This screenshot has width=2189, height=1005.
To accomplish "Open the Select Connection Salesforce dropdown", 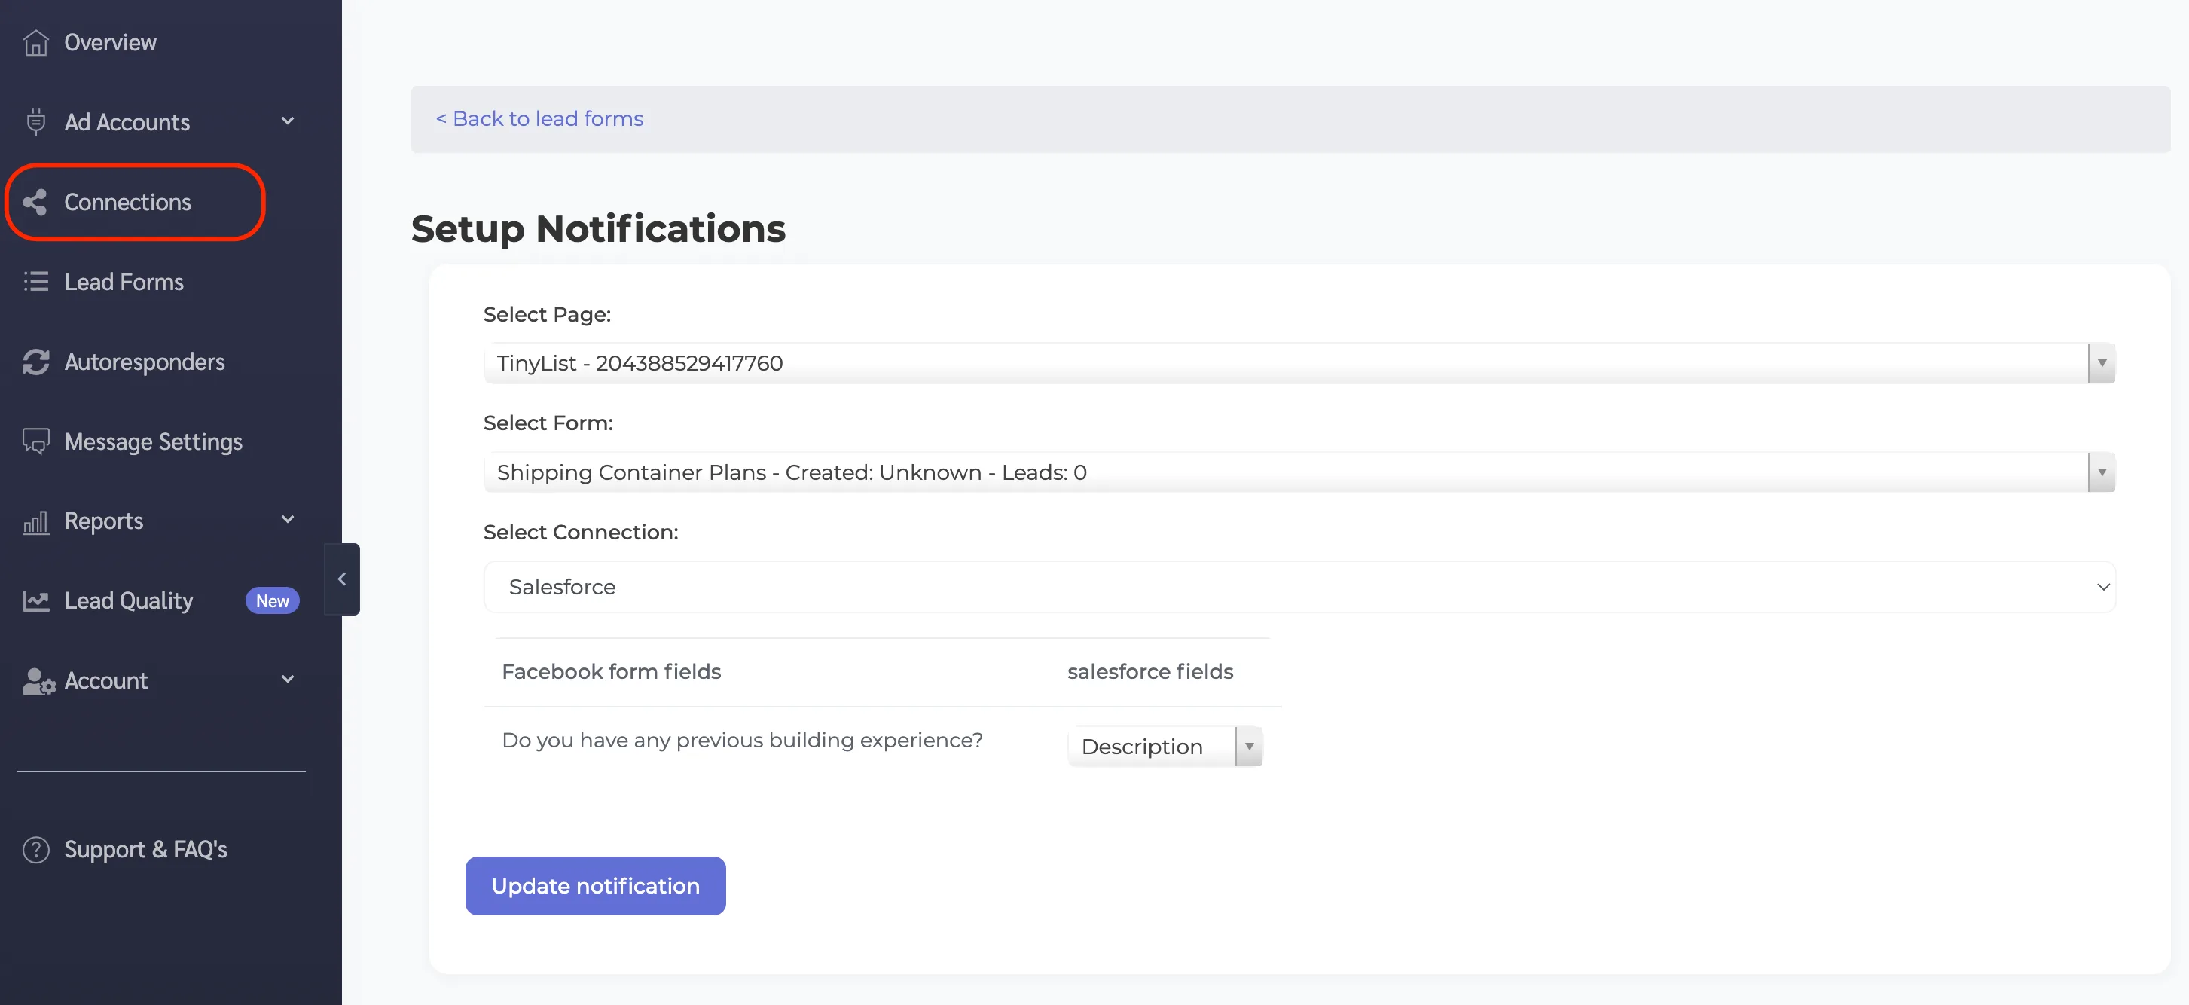I will (1299, 587).
